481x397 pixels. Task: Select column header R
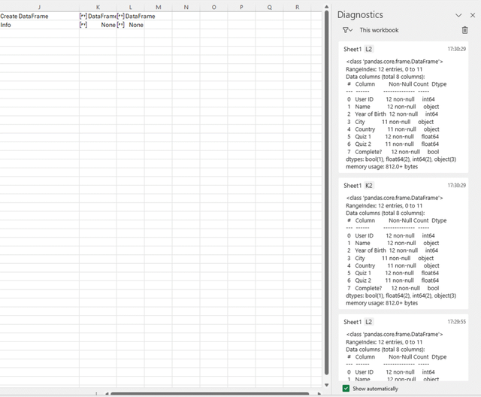[297, 7]
